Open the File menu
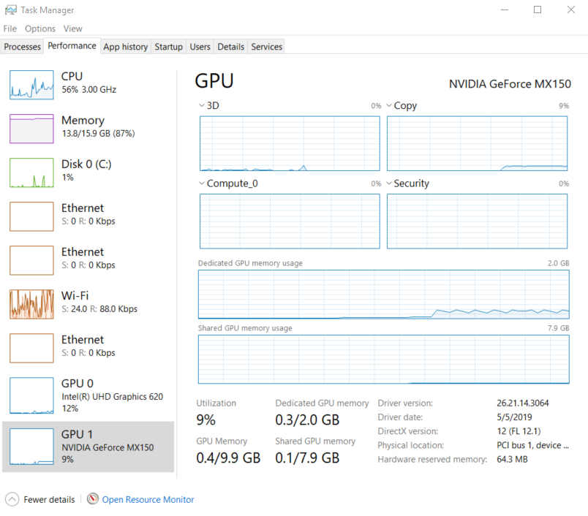 coord(10,29)
